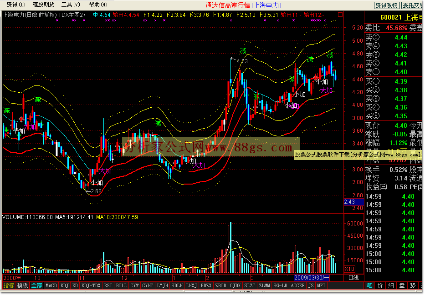The width and height of the screenshot is (425, 295).
Task: Click the 上海电力(日线.前复权) chart title
Action: coord(30,15)
